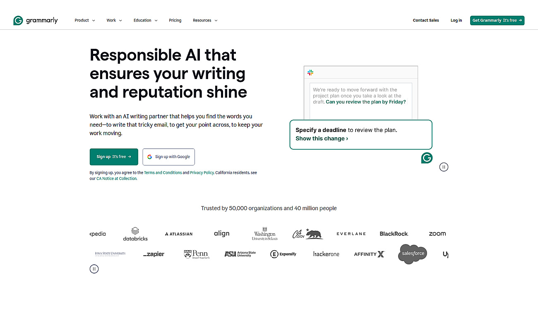This screenshot has height=326, width=538.
Task: Click Show this change link
Action: (x=322, y=139)
